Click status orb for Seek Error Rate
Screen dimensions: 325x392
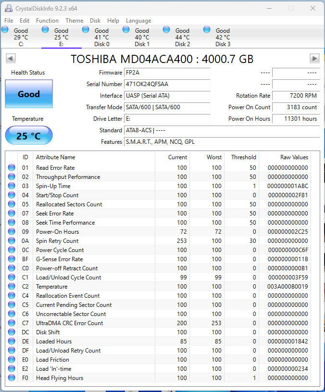click(12, 213)
